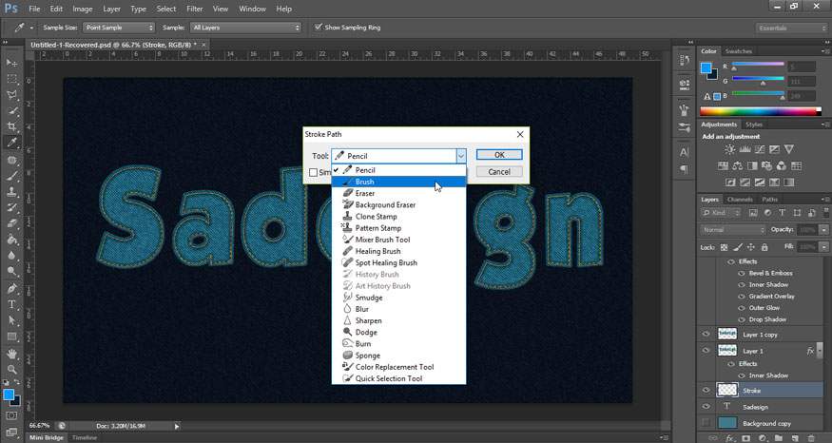Choose Eraser from tool list

[399, 193]
